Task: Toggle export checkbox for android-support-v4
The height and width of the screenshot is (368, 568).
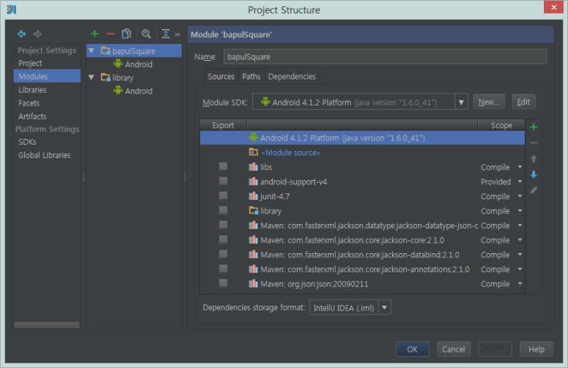Action: 223,181
